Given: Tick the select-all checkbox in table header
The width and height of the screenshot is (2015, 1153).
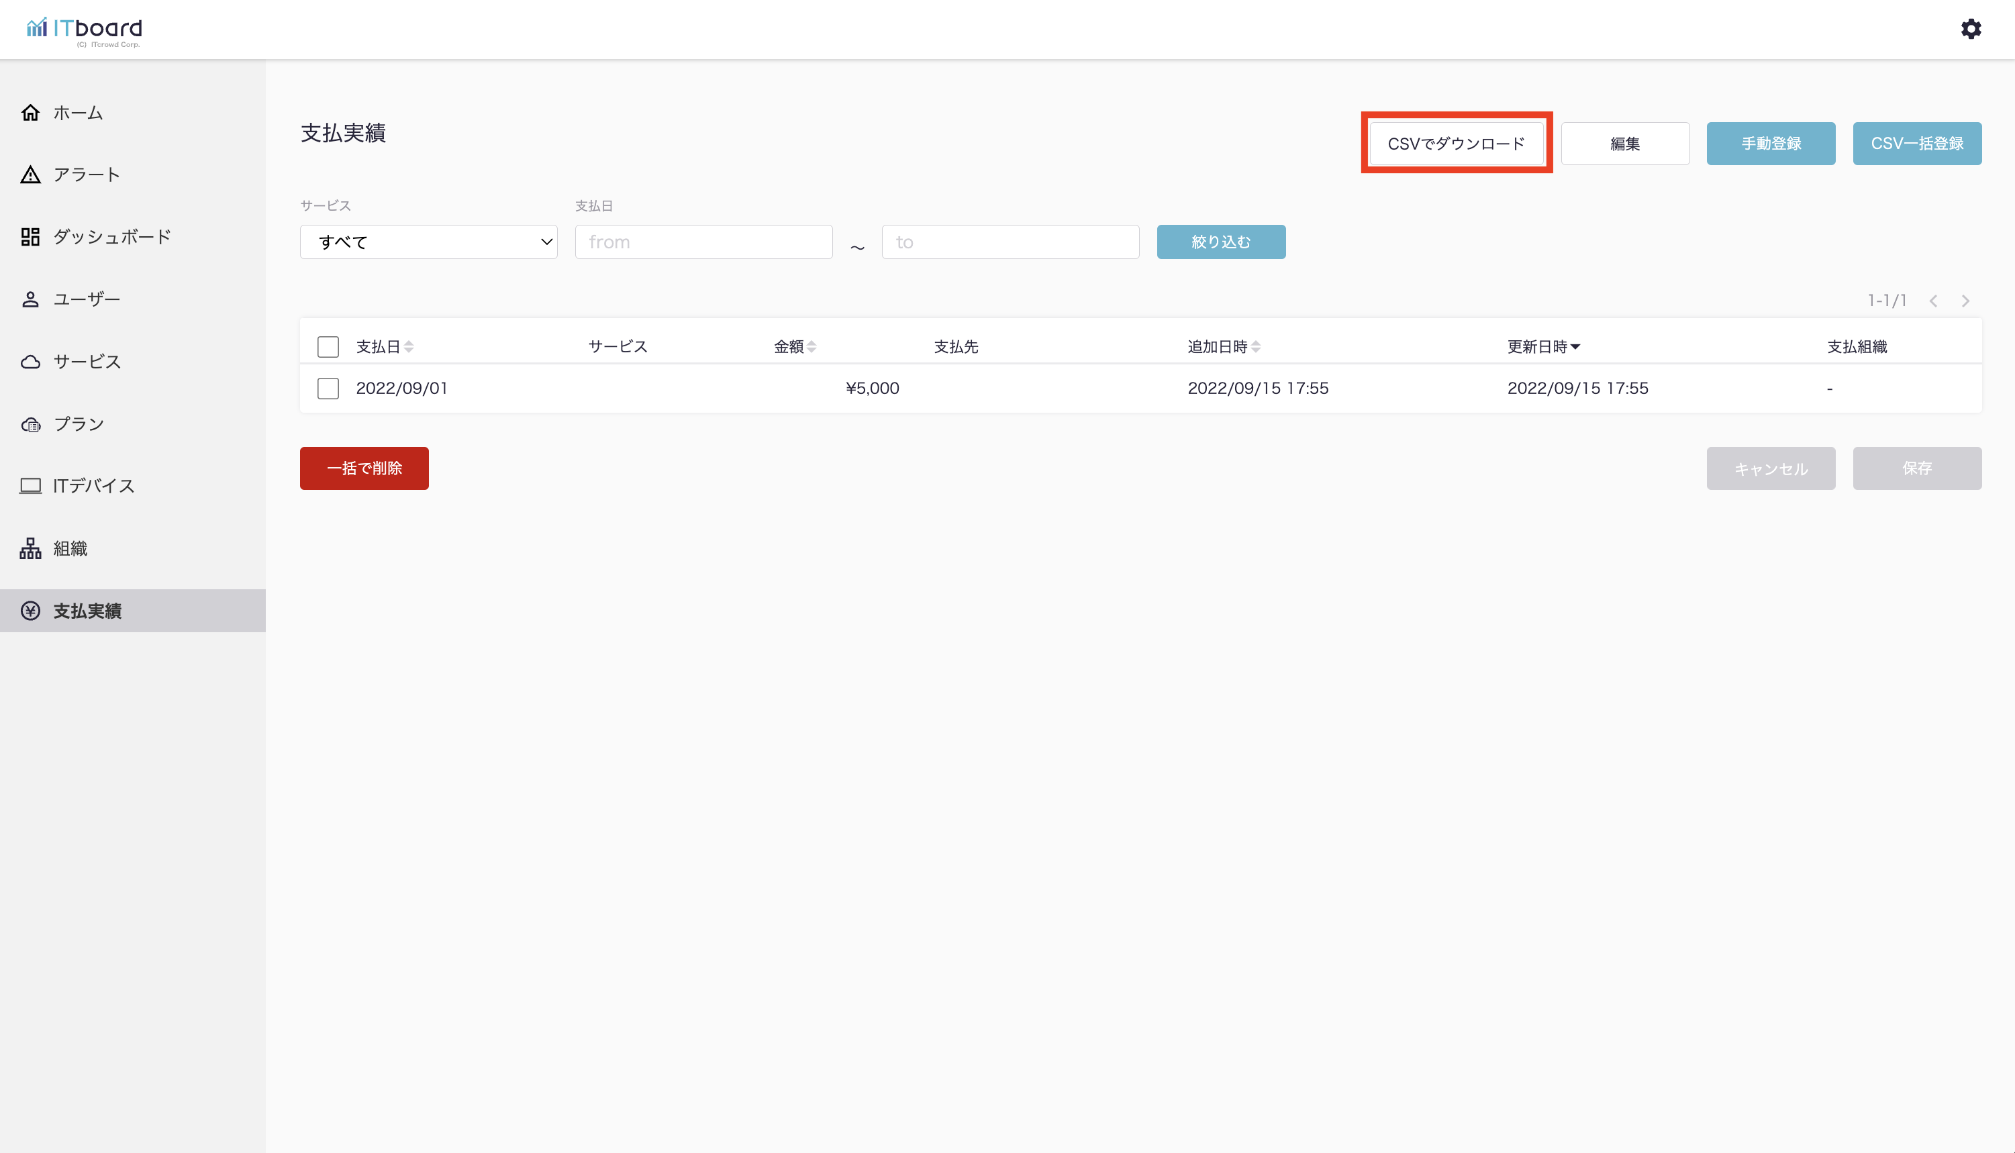Looking at the screenshot, I should tap(328, 347).
